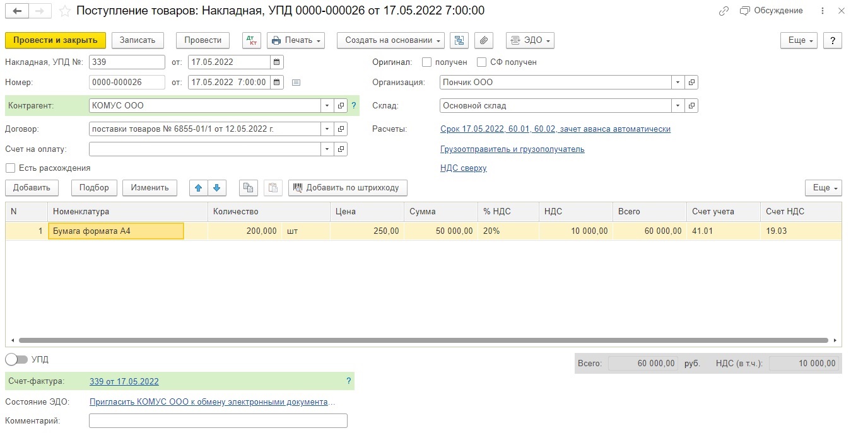Enable the Есть расхождения checkbox

(10, 168)
